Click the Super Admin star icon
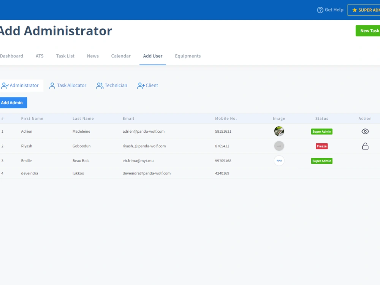The width and height of the screenshot is (380, 285). pos(355,10)
